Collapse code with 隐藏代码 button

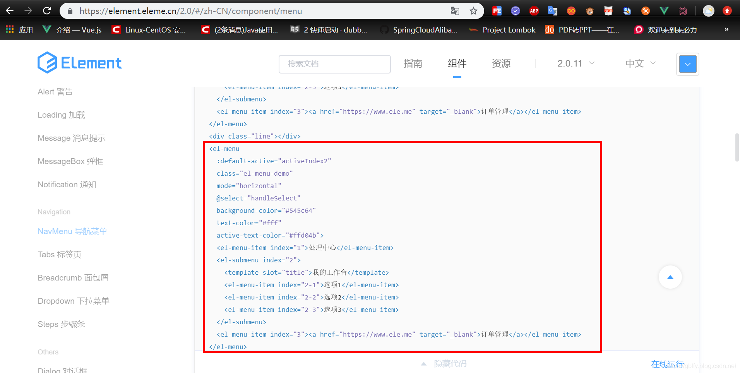tap(444, 364)
